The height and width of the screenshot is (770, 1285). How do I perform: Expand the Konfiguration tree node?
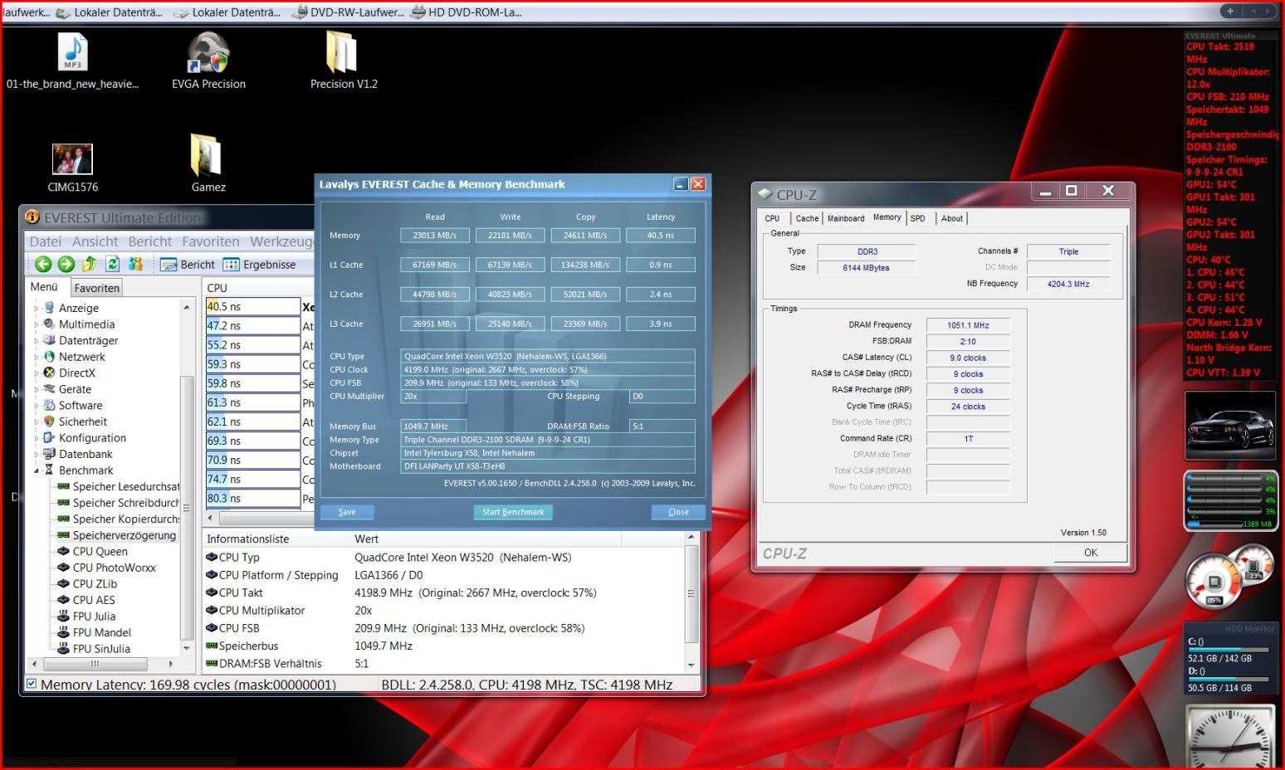click(36, 438)
